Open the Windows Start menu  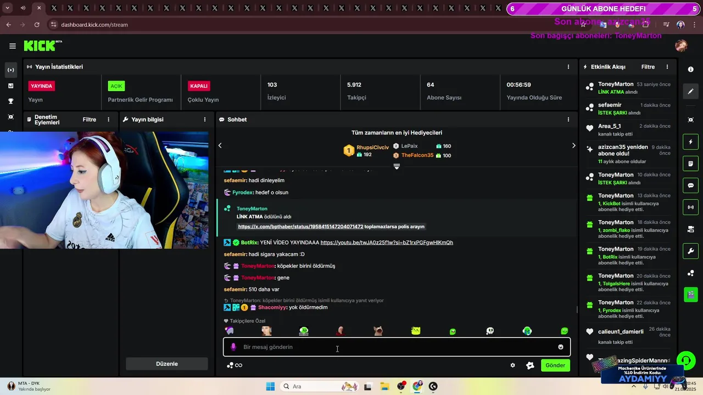[x=270, y=386]
